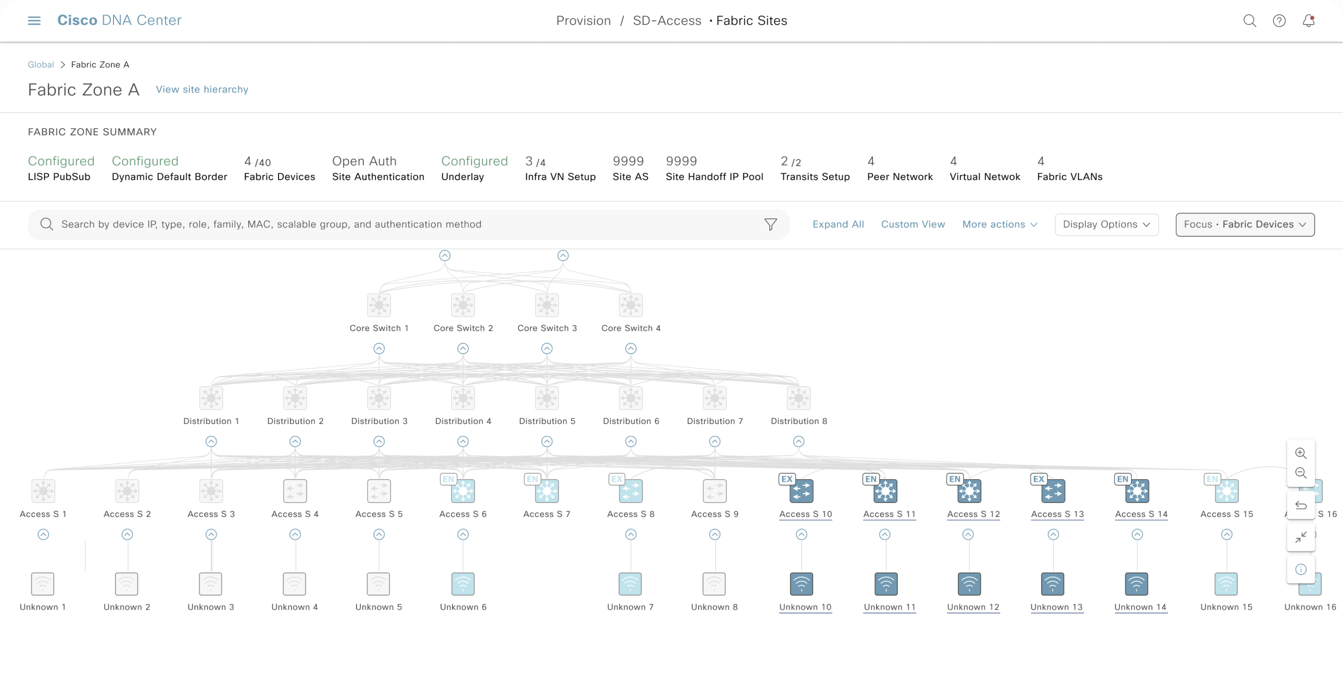The width and height of the screenshot is (1343, 697).
Task: Click the undo arrow in topology controls
Action: (1301, 505)
